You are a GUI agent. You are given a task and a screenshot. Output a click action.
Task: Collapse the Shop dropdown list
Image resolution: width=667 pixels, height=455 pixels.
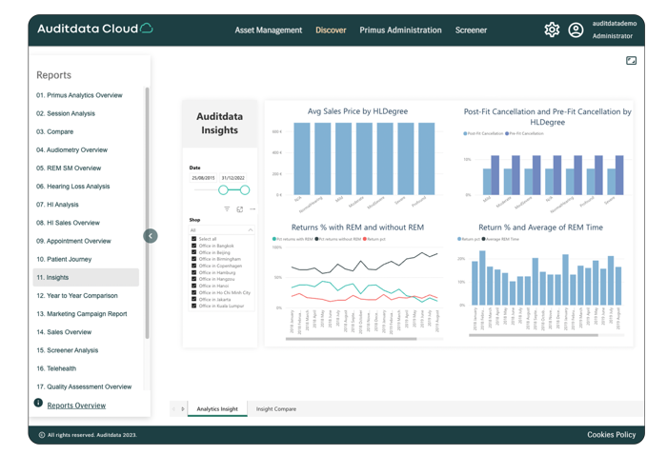pyautogui.click(x=251, y=230)
